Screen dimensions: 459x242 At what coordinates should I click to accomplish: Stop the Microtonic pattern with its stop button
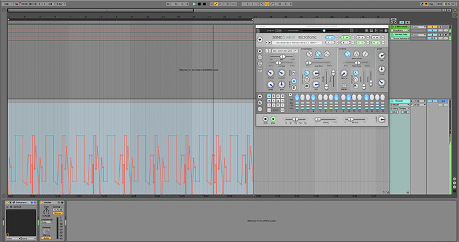click(x=265, y=118)
